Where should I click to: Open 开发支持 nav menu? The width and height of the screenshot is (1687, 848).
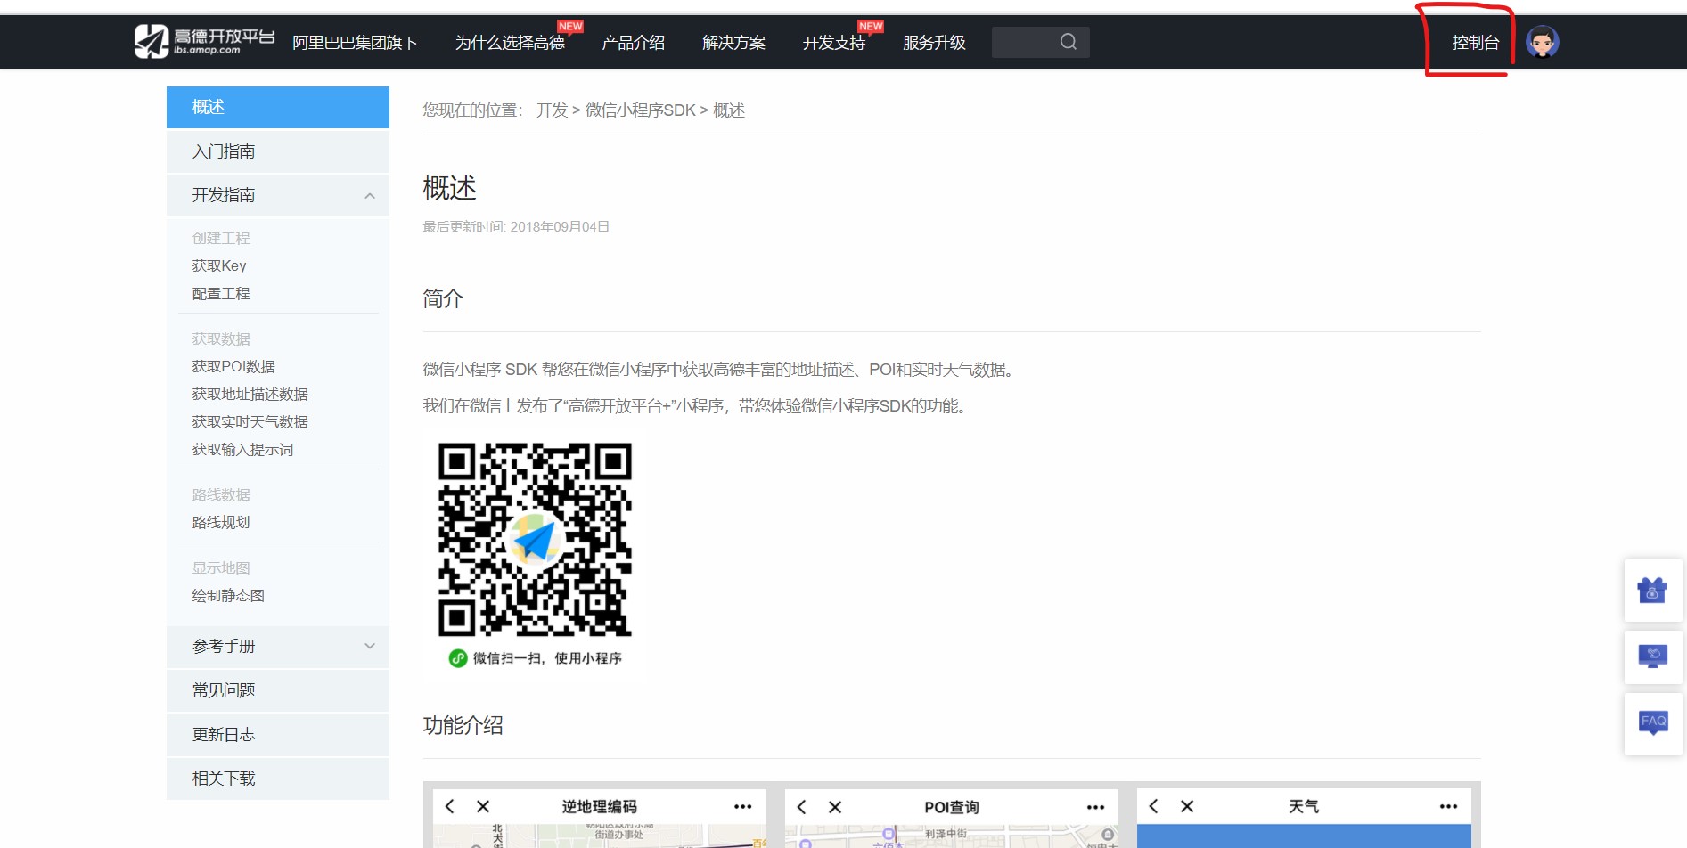(x=834, y=42)
